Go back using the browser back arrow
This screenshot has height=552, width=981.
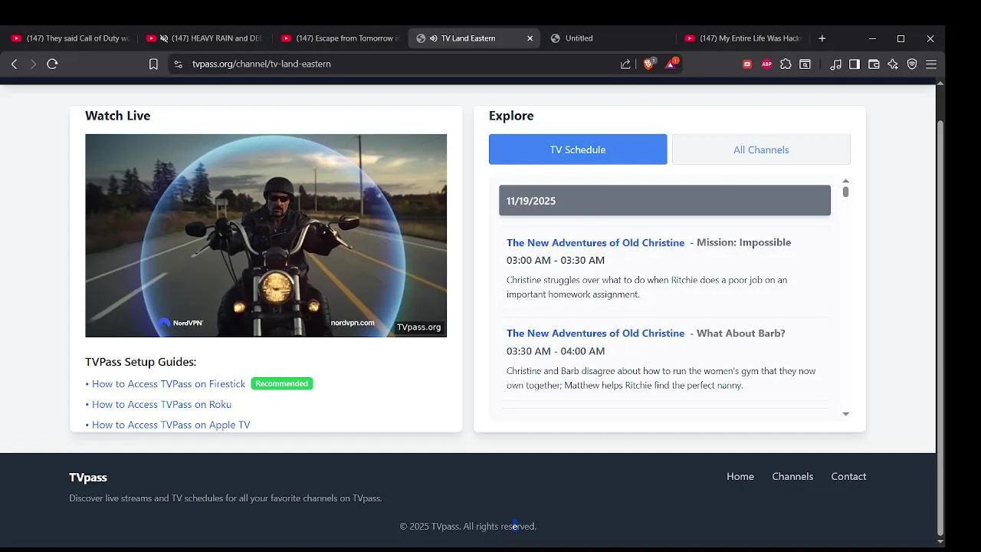point(14,64)
